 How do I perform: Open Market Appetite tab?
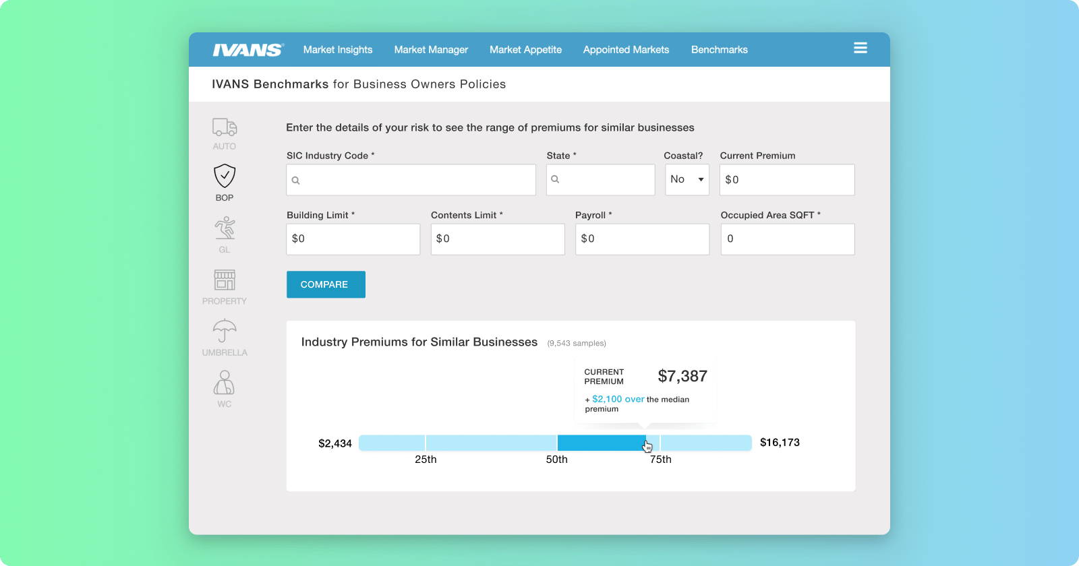(525, 50)
